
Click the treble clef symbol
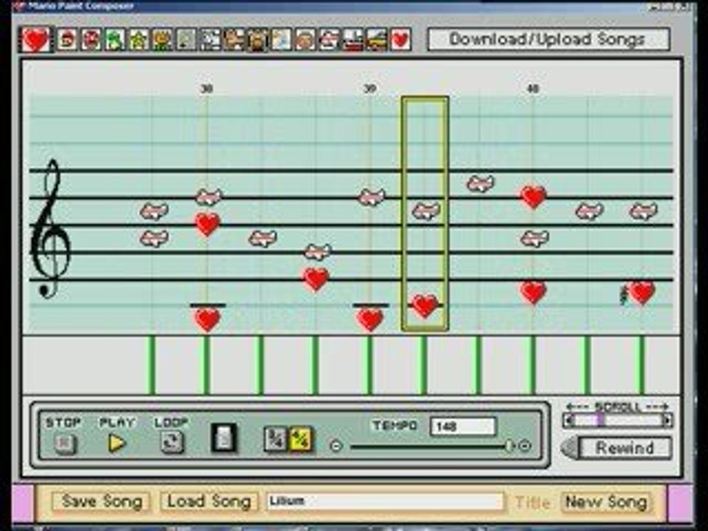(51, 229)
